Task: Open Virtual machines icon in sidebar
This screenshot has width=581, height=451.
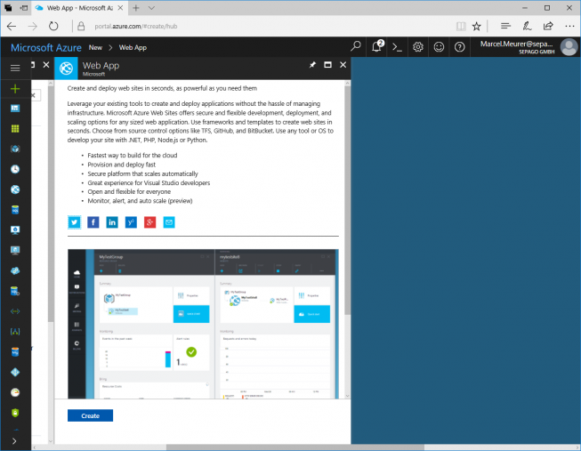Action: pyautogui.click(x=15, y=230)
